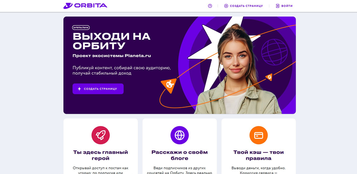Click the purple Создать страницу banner button

pos(98,89)
